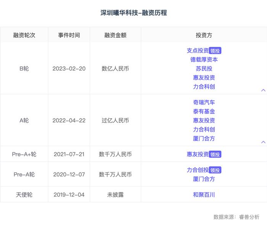This screenshot has height=231, width=267.
Task: Click the date 2021-07-21
Action: (69, 154)
